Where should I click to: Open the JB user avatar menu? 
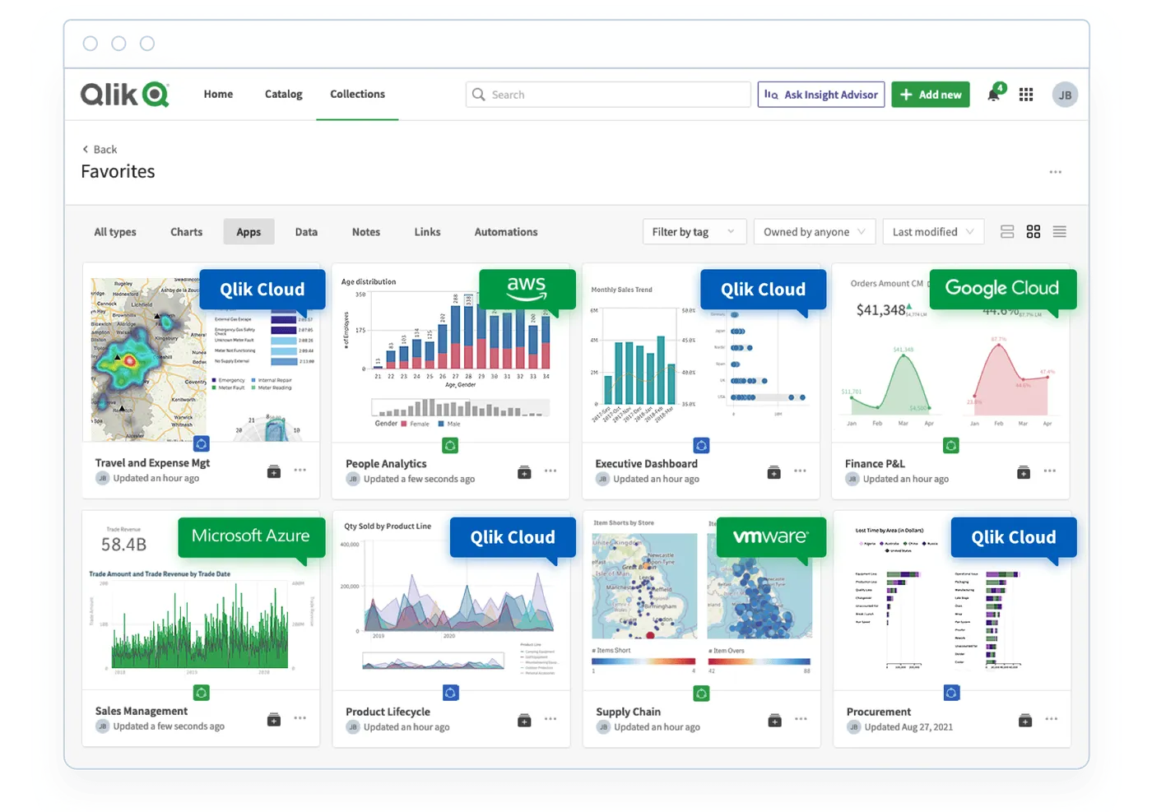click(1065, 95)
